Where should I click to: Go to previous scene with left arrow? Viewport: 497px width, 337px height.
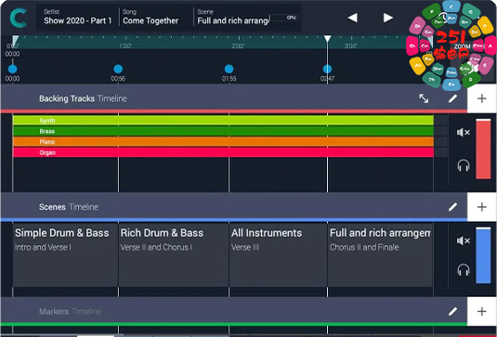point(352,18)
